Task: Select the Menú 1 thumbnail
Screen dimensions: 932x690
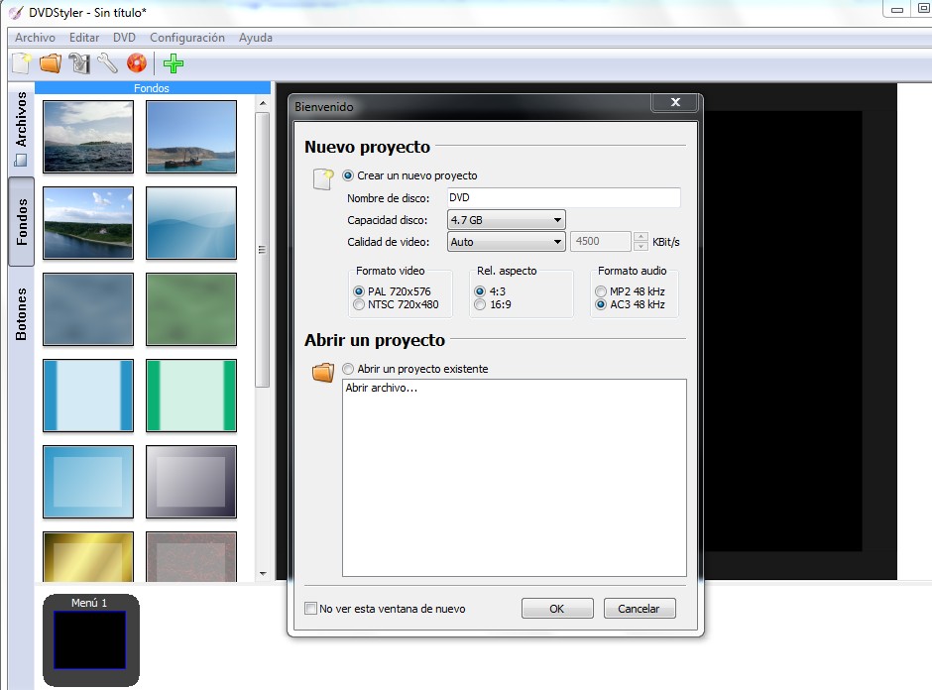Action: (x=90, y=639)
